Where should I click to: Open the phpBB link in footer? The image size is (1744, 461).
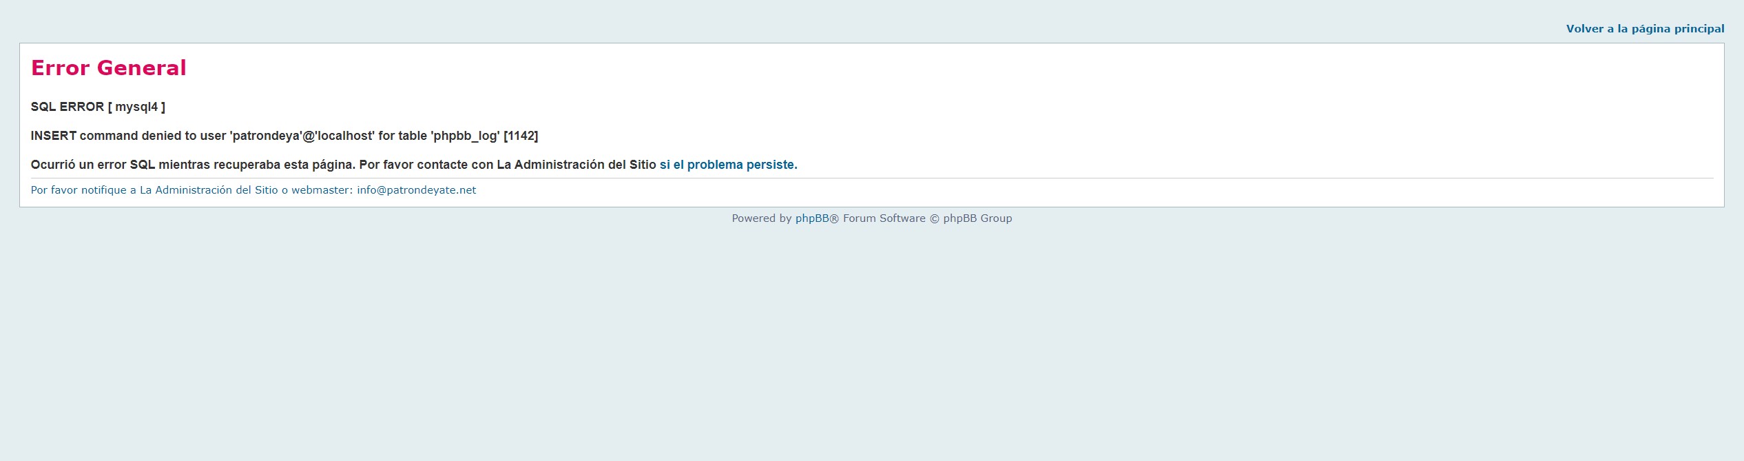point(811,218)
